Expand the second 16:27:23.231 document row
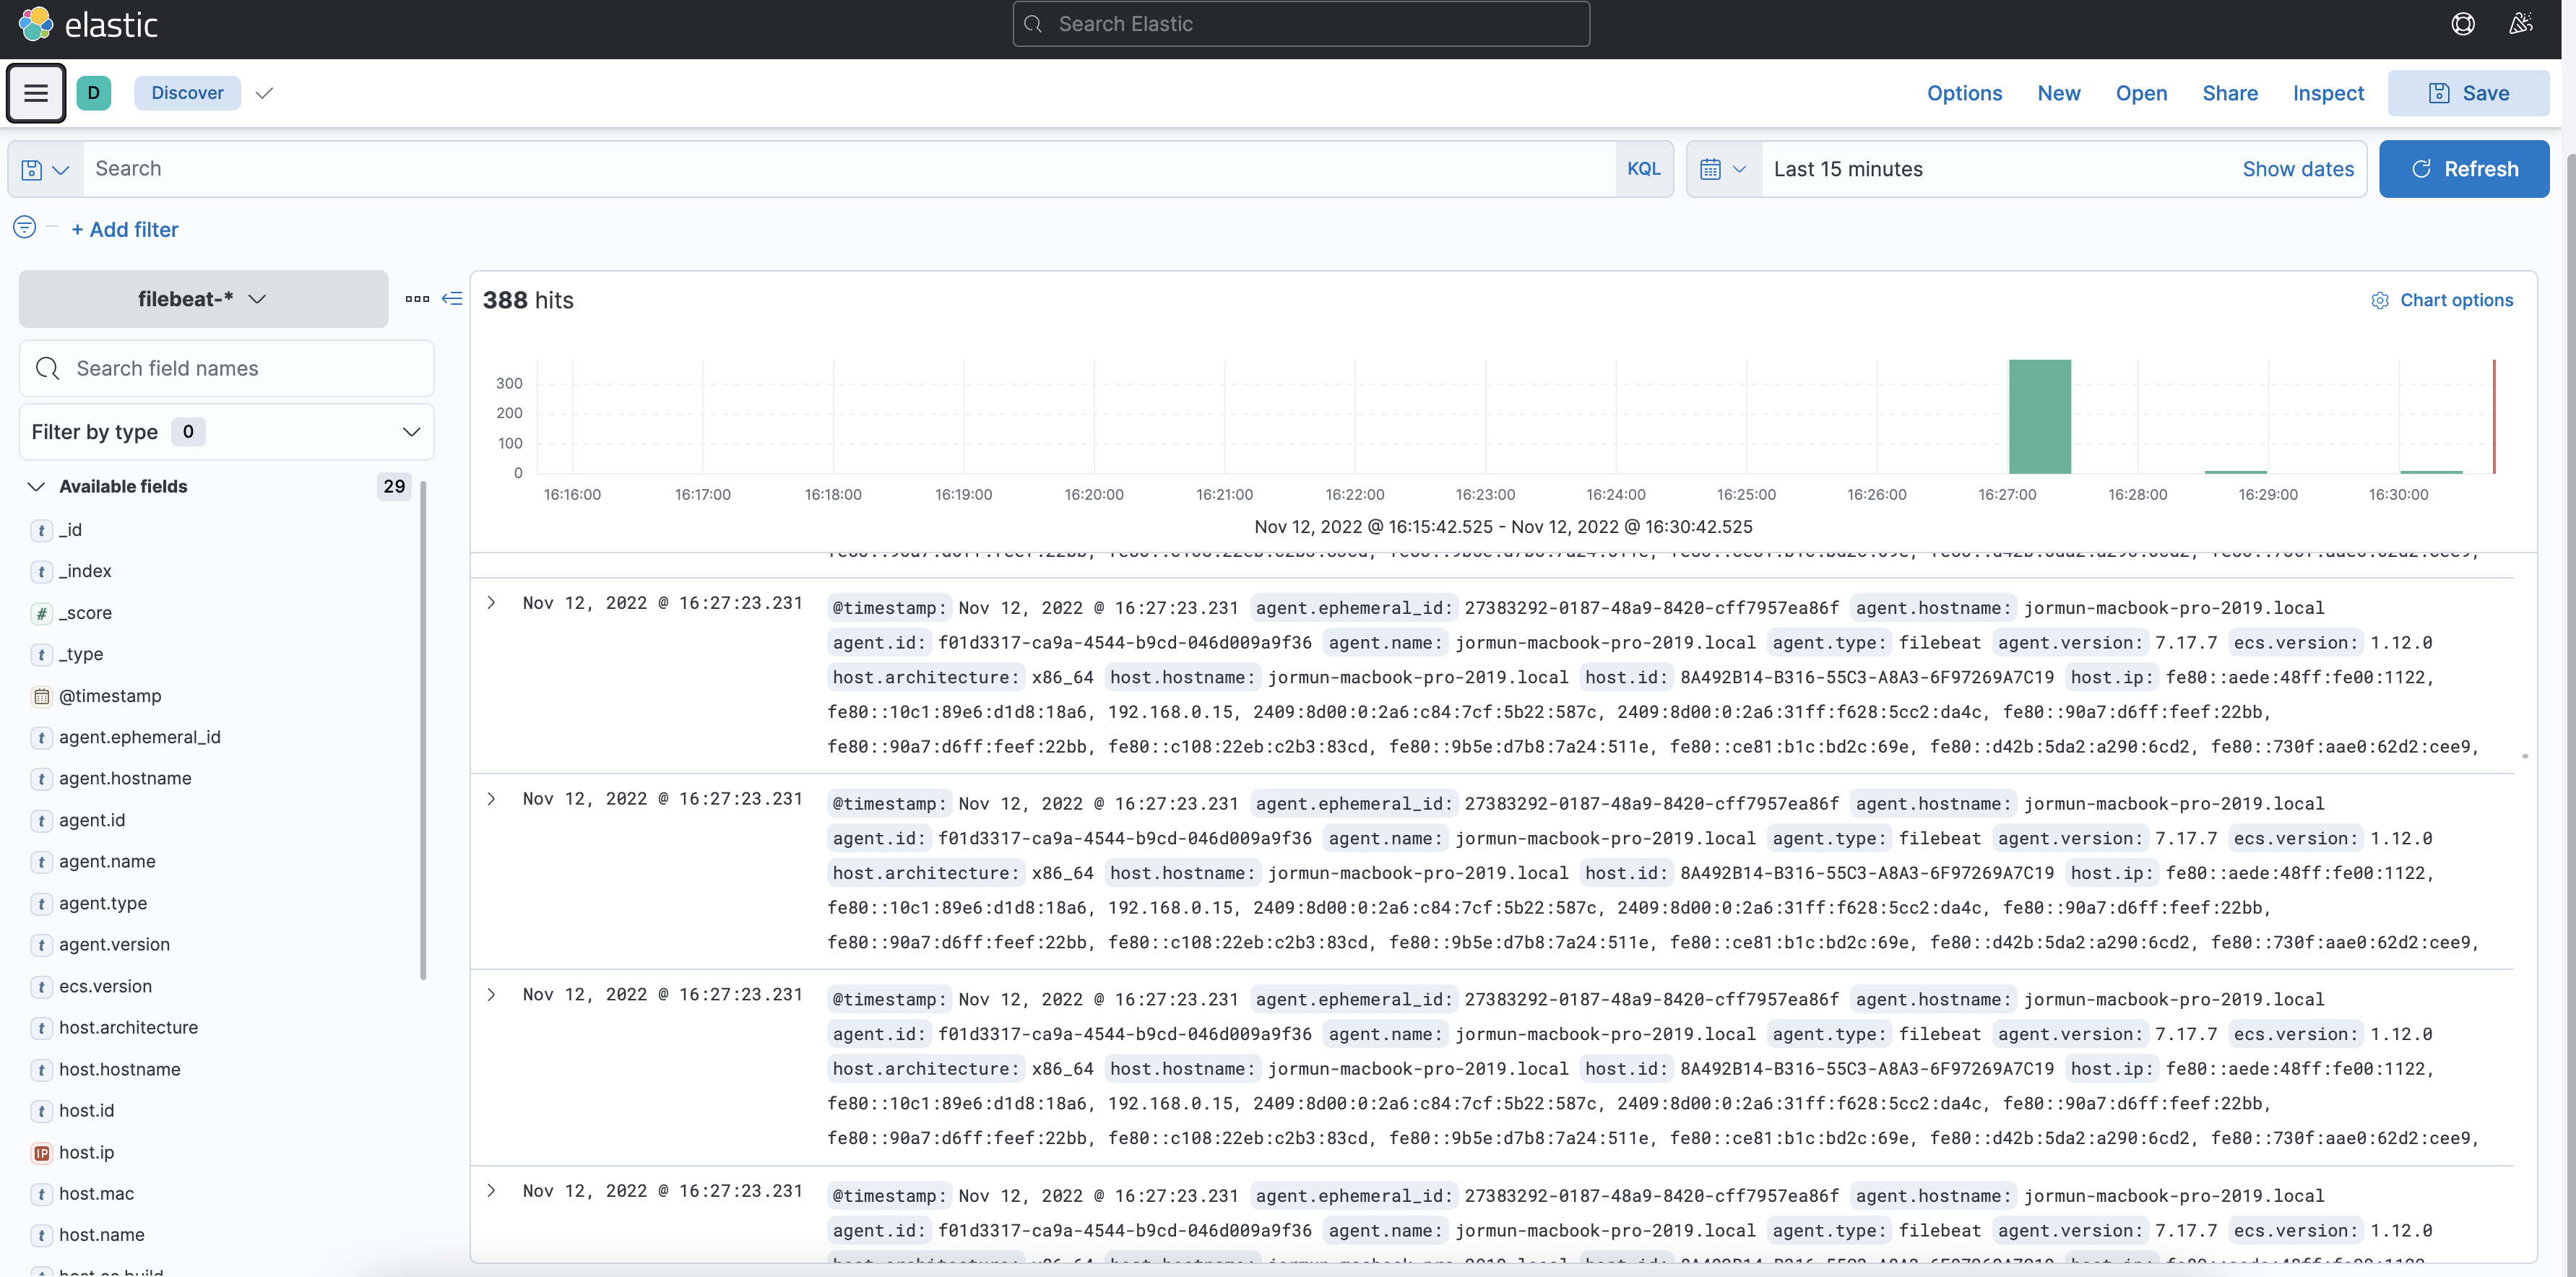The image size is (2576, 1277). tap(491, 799)
